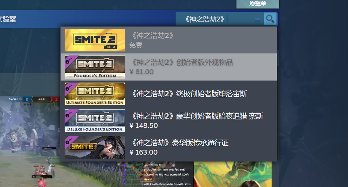Click the SMITE 2 Founder's Edition thumbnail
Viewport: 348px width, 187px height.
tap(95, 67)
